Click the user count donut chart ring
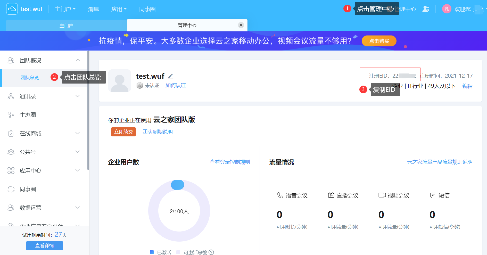This screenshot has width=487, height=255. 179,211
